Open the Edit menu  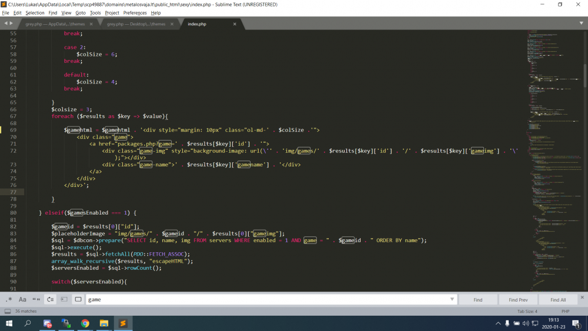(x=17, y=13)
